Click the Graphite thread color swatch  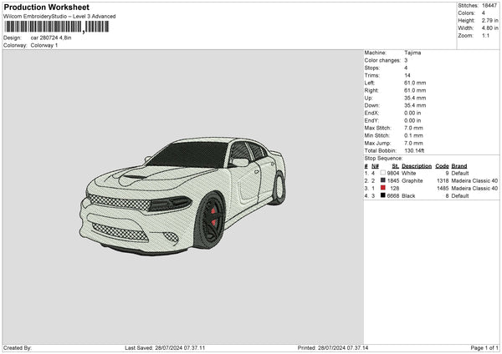click(x=383, y=180)
